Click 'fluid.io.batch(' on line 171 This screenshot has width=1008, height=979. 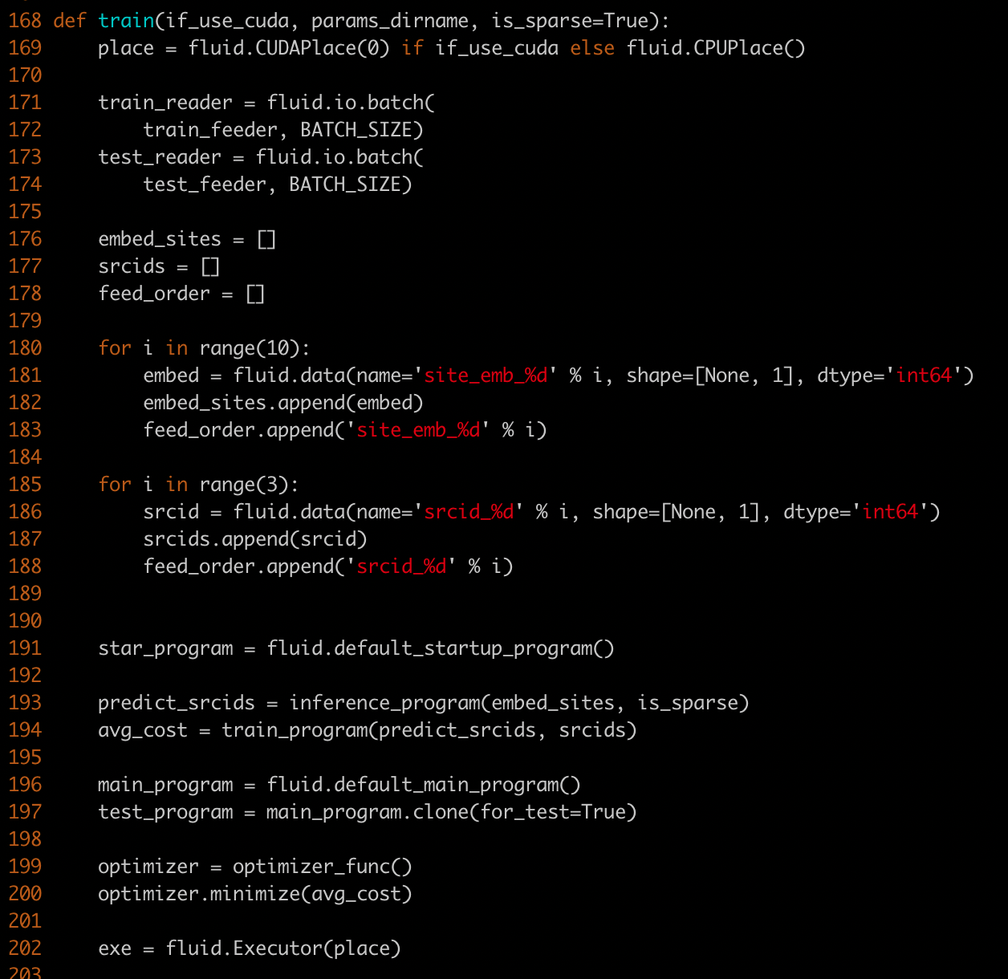351,102
